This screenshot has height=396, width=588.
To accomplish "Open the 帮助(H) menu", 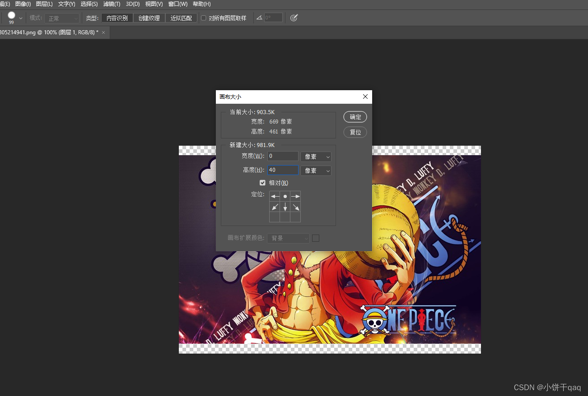I will pos(201,4).
